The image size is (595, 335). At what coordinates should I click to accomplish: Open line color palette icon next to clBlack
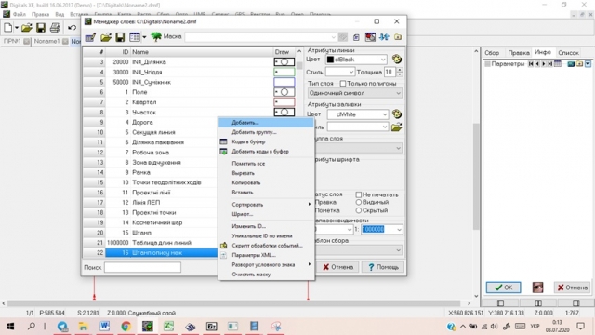point(397,60)
